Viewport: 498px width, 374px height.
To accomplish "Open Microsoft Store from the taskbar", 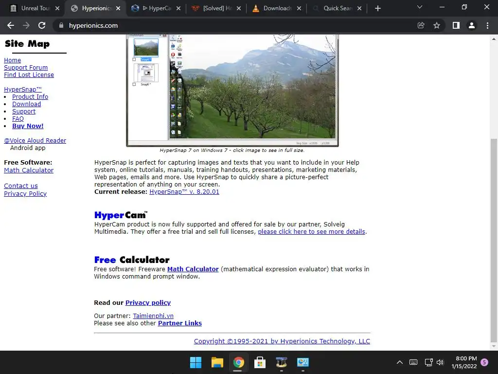I will [x=260, y=362].
